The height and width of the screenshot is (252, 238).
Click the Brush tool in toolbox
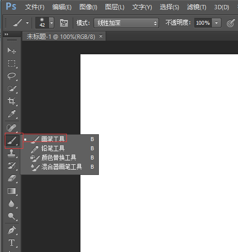tap(12, 141)
